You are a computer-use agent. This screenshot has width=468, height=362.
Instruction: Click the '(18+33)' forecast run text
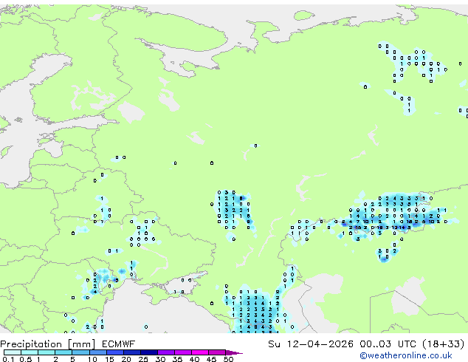444,344
